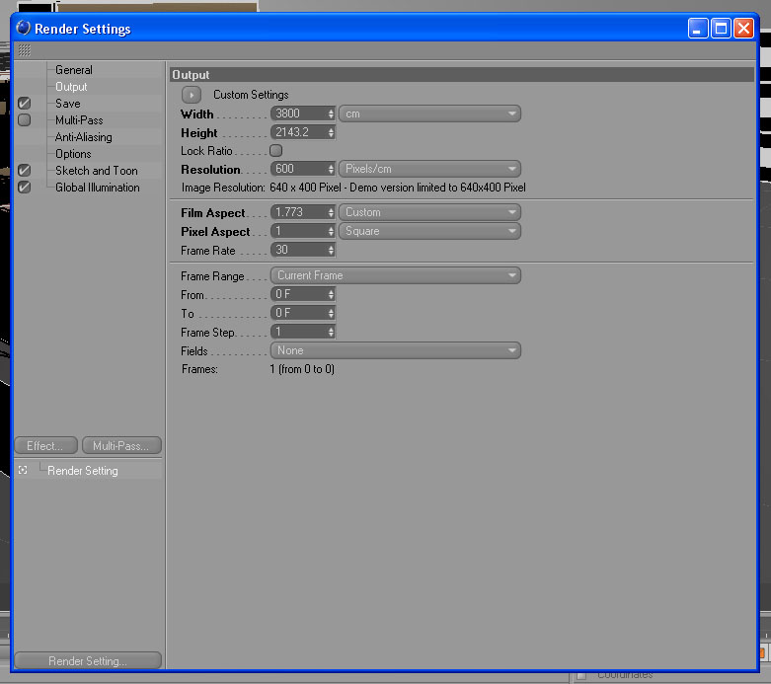Click the Film Aspect value 1.773
Viewport: 771px width, 684px height.
[298, 212]
